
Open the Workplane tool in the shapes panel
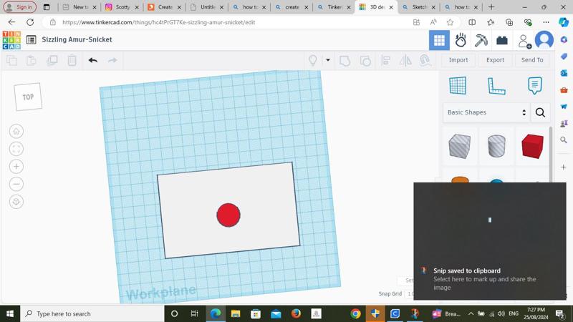pos(458,85)
